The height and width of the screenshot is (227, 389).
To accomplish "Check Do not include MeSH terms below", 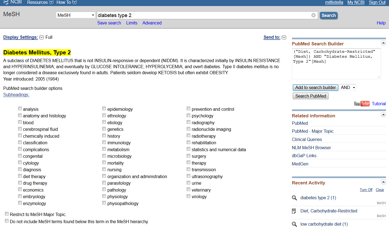I will tap(7, 221).
